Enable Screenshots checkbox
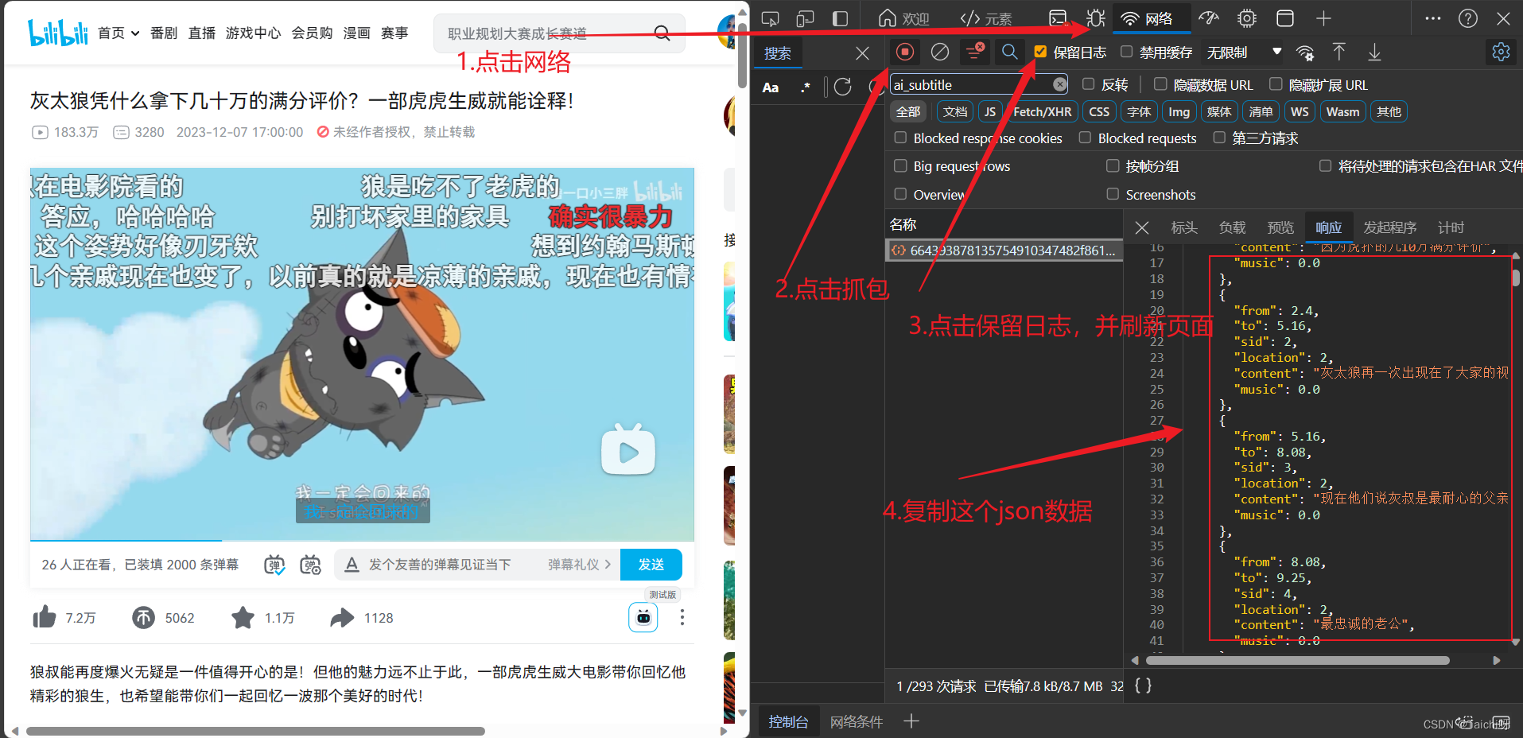 1113,193
